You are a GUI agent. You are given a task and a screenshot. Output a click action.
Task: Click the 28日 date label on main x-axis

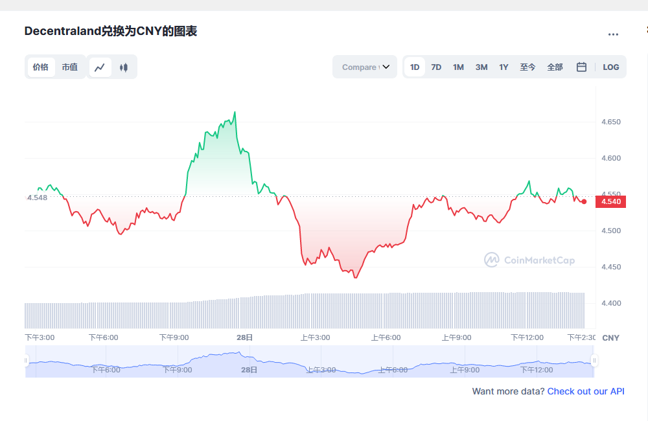point(244,337)
